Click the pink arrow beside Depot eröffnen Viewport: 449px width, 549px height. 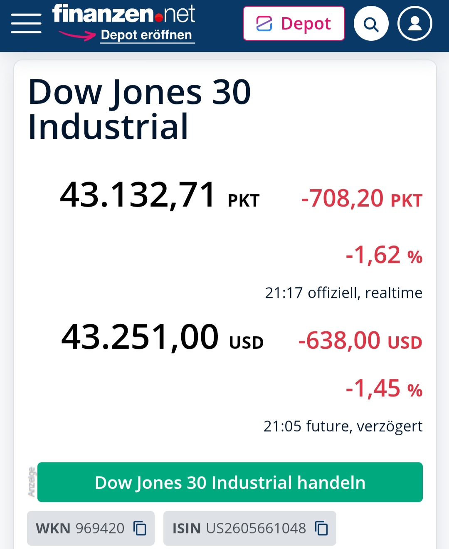tap(77, 35)
